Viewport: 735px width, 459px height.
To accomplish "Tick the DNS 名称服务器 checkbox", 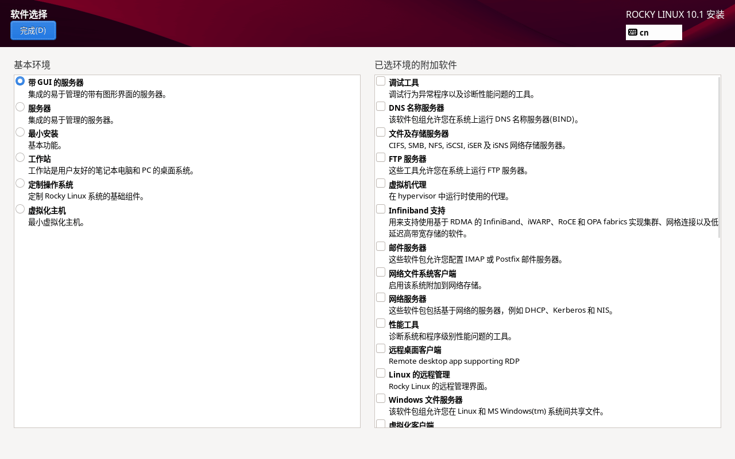I will click(x=381, y=106).
